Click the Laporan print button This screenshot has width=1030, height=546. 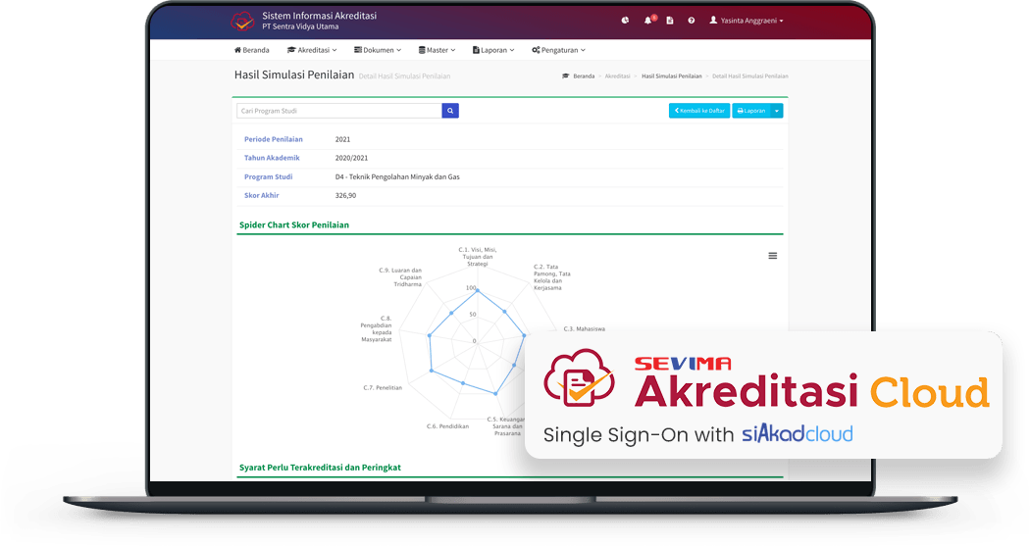751,111
